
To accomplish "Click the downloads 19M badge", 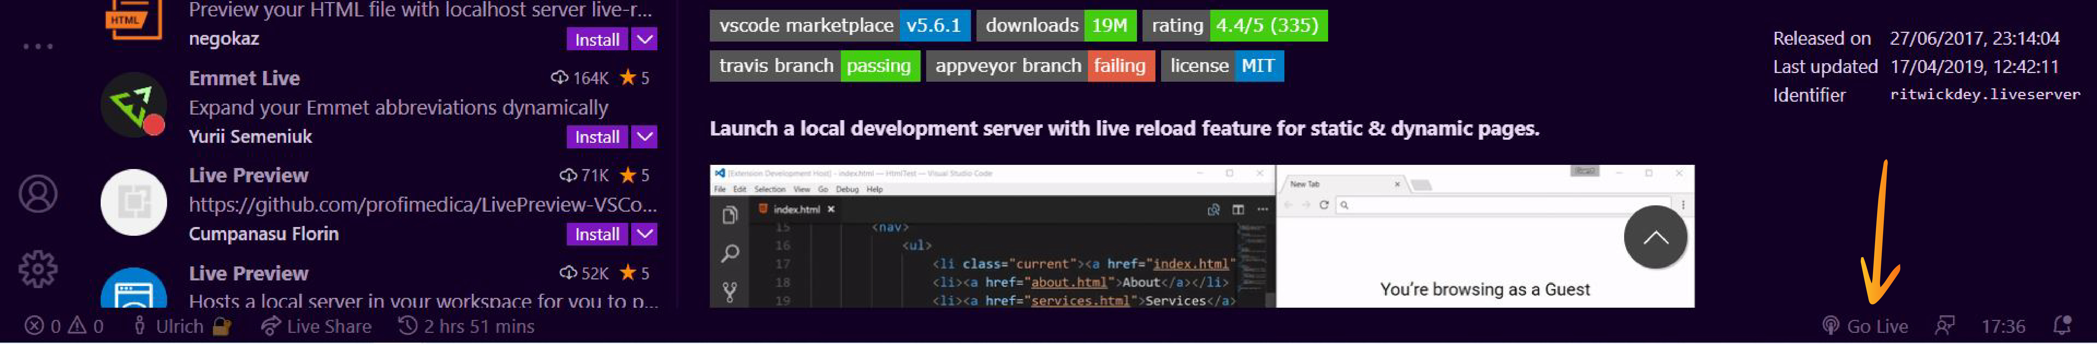I will click(x=1056, y=26).
